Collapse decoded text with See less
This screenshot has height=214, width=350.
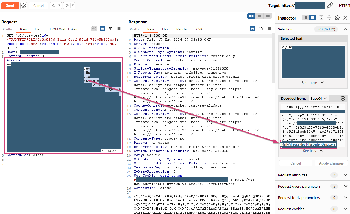[x=313, y=151]
